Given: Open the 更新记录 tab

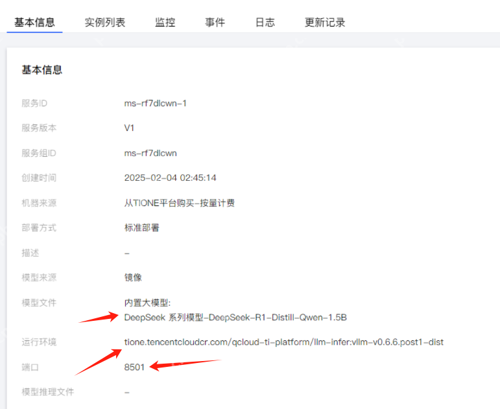Looking at the screenshot, I should pos(325,22).
